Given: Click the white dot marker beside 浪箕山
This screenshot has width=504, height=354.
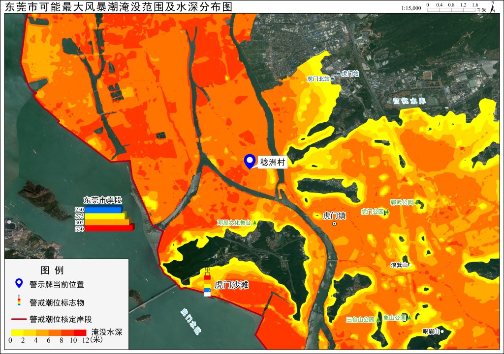Looking at the screenshot, I should [x=410, y=265].
